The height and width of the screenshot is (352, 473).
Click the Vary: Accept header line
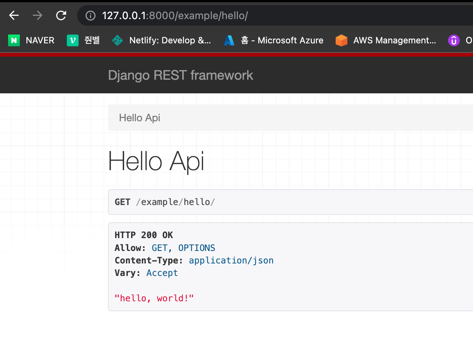pos(147,273)
